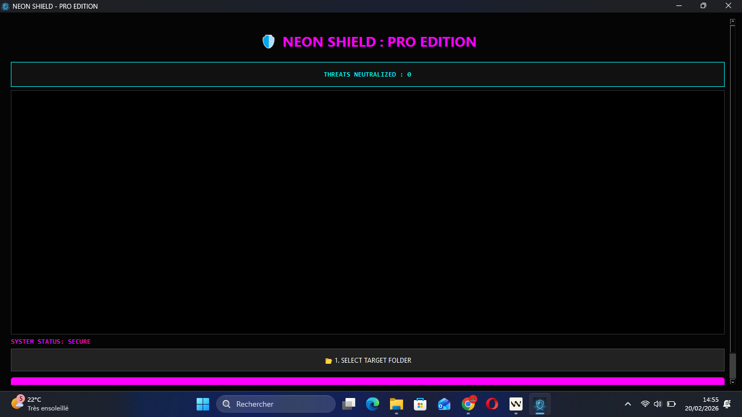
Task: Open Outlook from the taskbar
Action: [x=444, y=404]
